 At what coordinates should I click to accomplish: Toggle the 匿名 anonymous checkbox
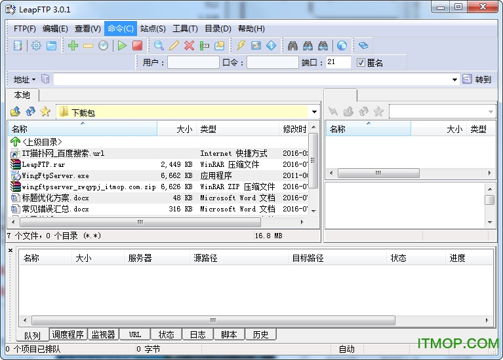pos(361,62)
